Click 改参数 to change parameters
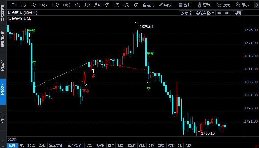259x148 pixels. click(186, 13)
